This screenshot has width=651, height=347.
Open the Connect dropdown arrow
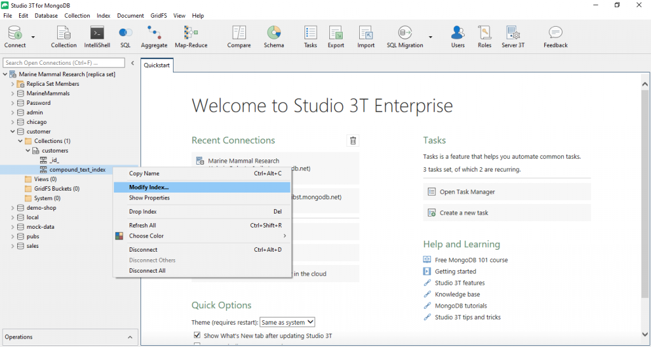(x=33, y=37)
